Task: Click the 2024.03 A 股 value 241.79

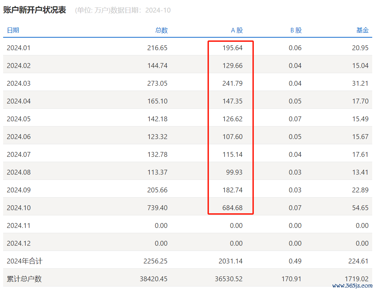Action: (232, 83)
